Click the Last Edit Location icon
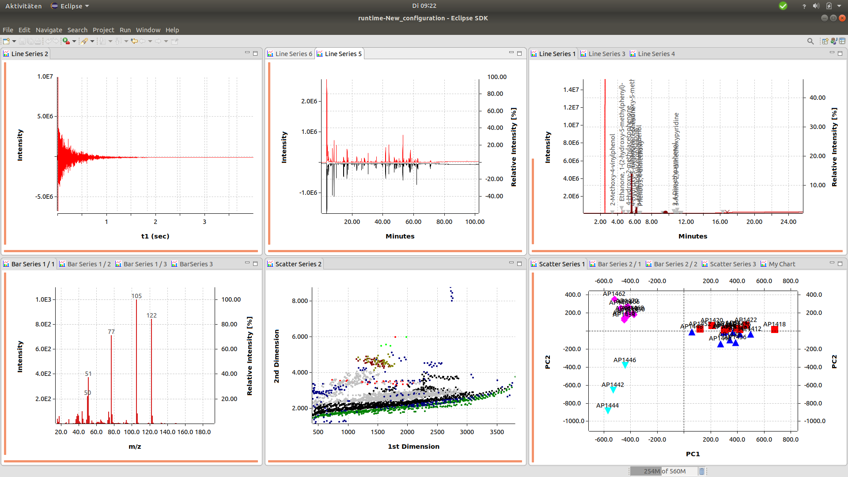 pos(134,41)
